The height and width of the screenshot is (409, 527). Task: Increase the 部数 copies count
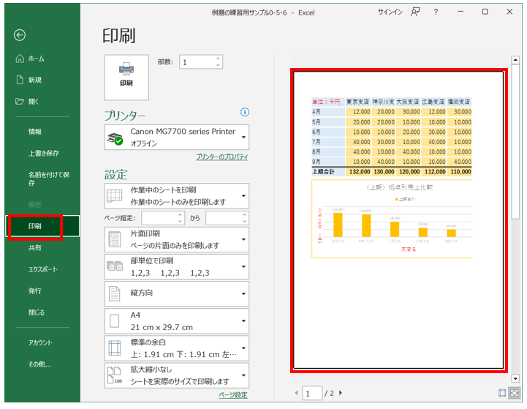(218, 59)
